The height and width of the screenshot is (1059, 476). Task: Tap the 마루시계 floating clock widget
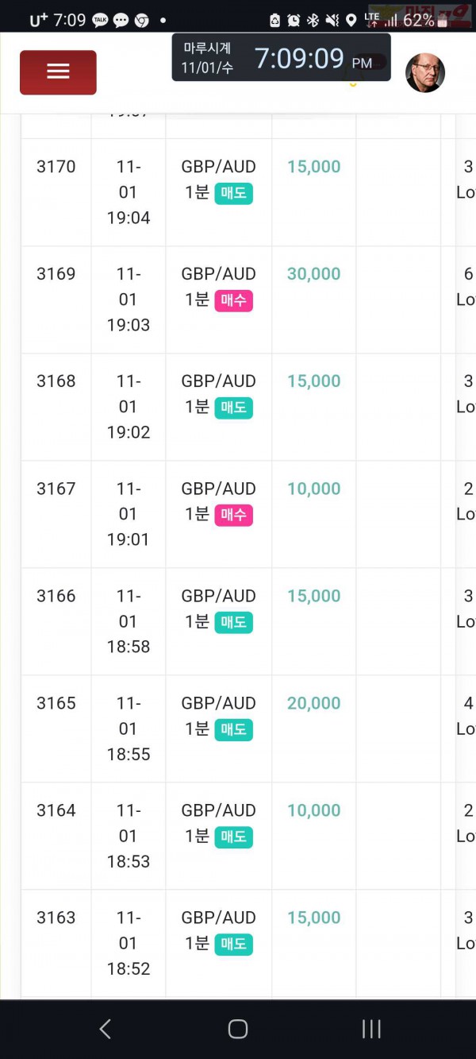coord(282,57)
